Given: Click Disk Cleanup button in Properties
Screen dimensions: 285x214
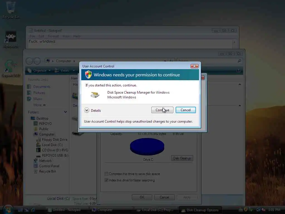Looking at the screenshot, I should click(182, 158).
